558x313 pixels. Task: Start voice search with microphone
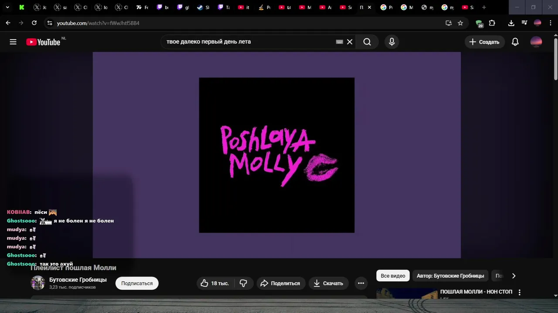coord(391,42)
